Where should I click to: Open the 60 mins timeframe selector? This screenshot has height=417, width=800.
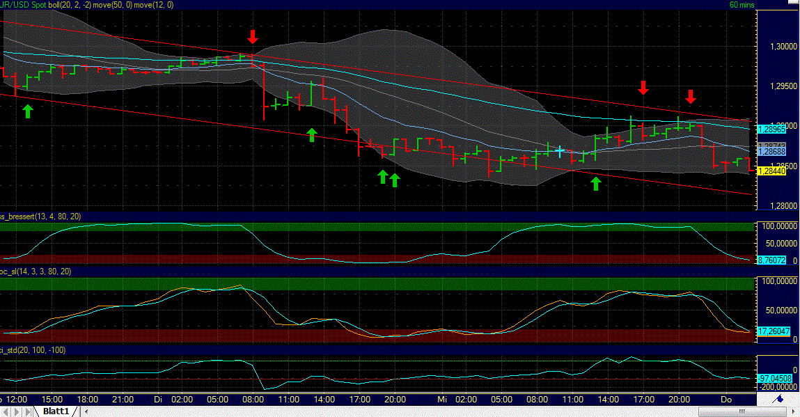[x=742, y=4]
